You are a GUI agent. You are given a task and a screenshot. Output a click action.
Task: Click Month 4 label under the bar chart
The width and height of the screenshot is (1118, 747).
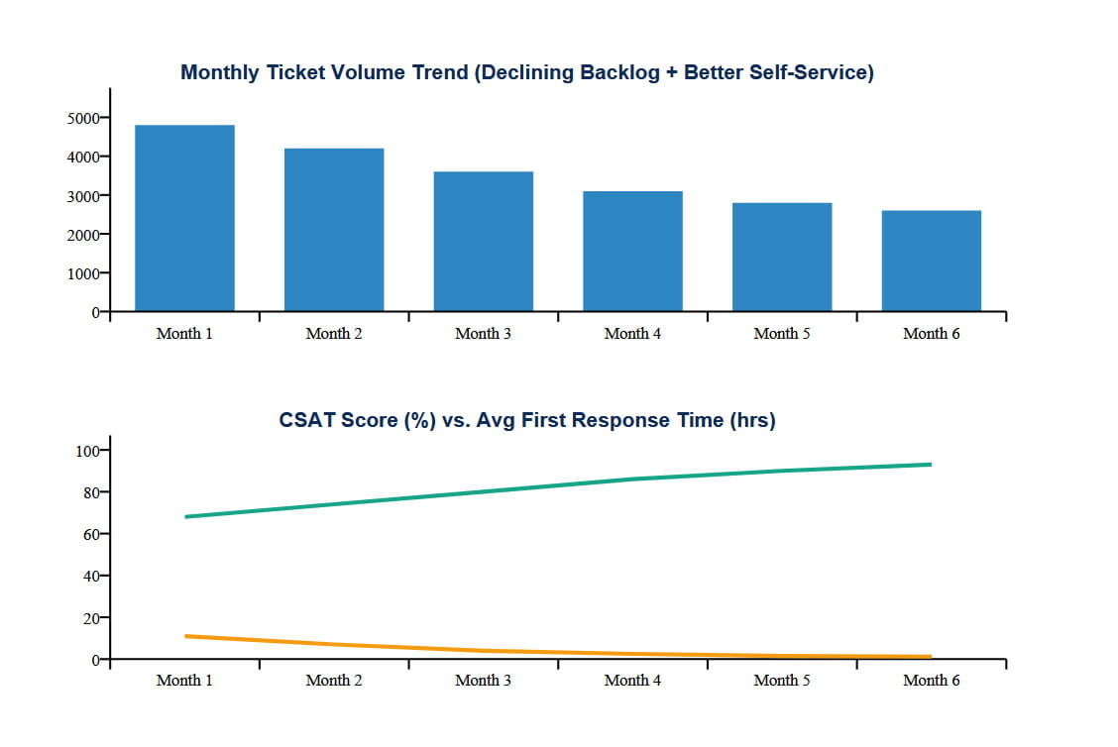pyautogui.click(x=632, y=334)
